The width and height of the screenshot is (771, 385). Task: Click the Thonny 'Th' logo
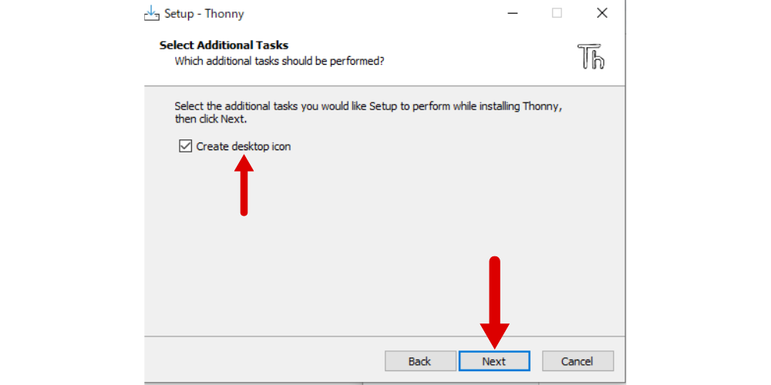point(591,56)
